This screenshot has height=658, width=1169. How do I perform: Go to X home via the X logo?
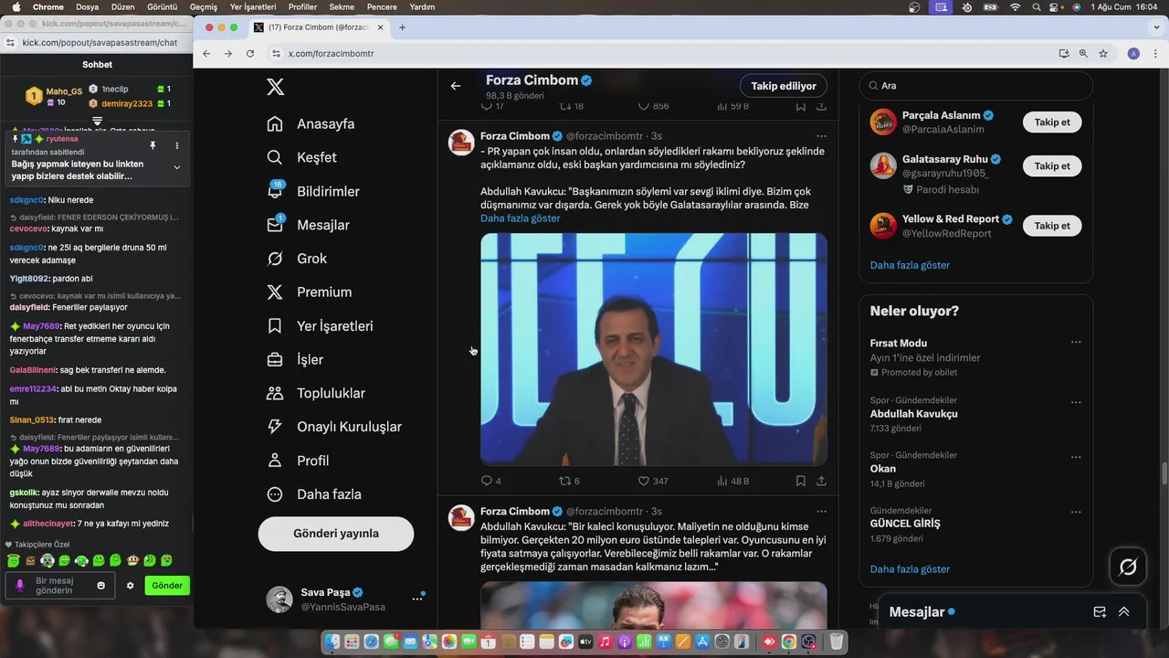point(275,87)
